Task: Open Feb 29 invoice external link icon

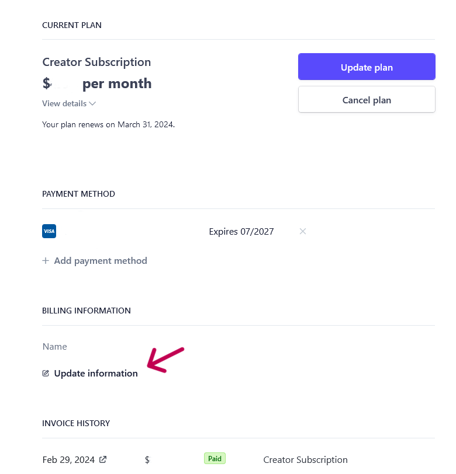Action: coord(103,459)
